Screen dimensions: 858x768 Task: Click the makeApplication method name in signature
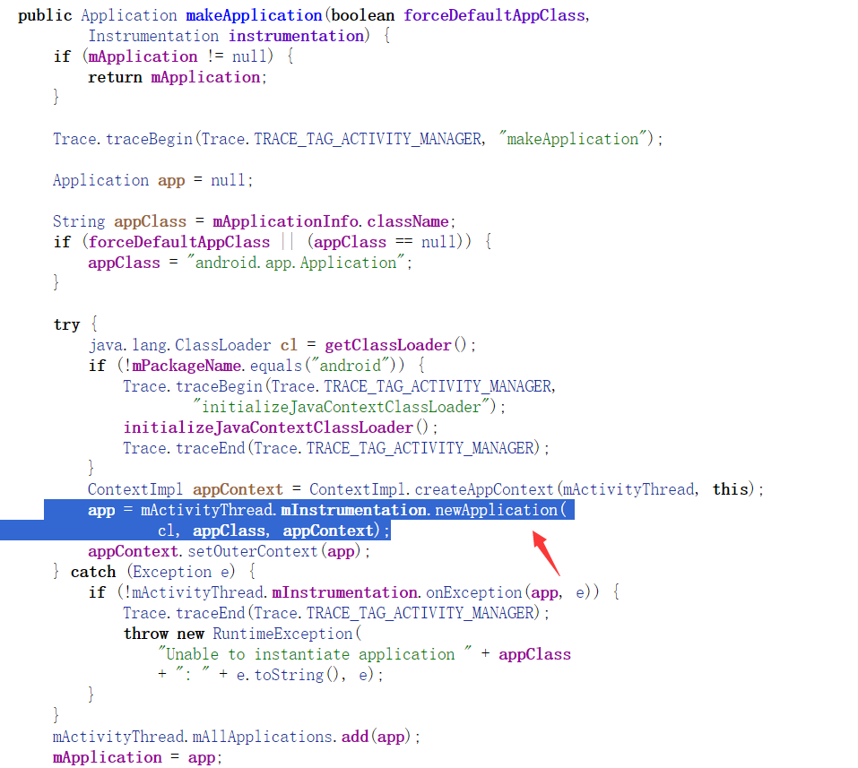[253, 15]
